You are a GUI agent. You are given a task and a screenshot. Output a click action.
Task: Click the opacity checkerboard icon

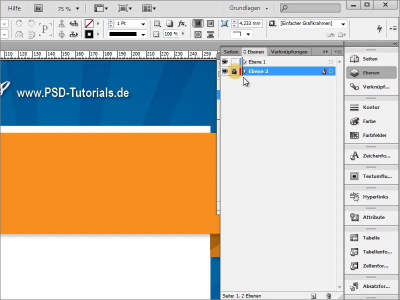(x=156, y=34)
